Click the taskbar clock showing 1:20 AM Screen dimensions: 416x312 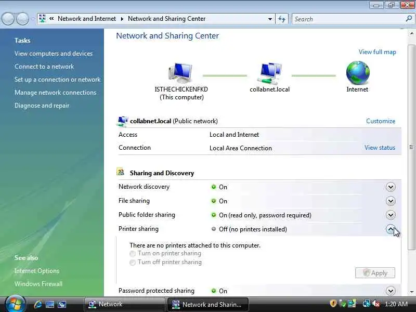coord(396,304)
